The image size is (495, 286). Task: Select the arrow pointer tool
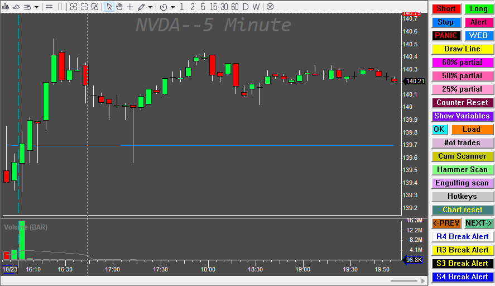click(109, 7)
